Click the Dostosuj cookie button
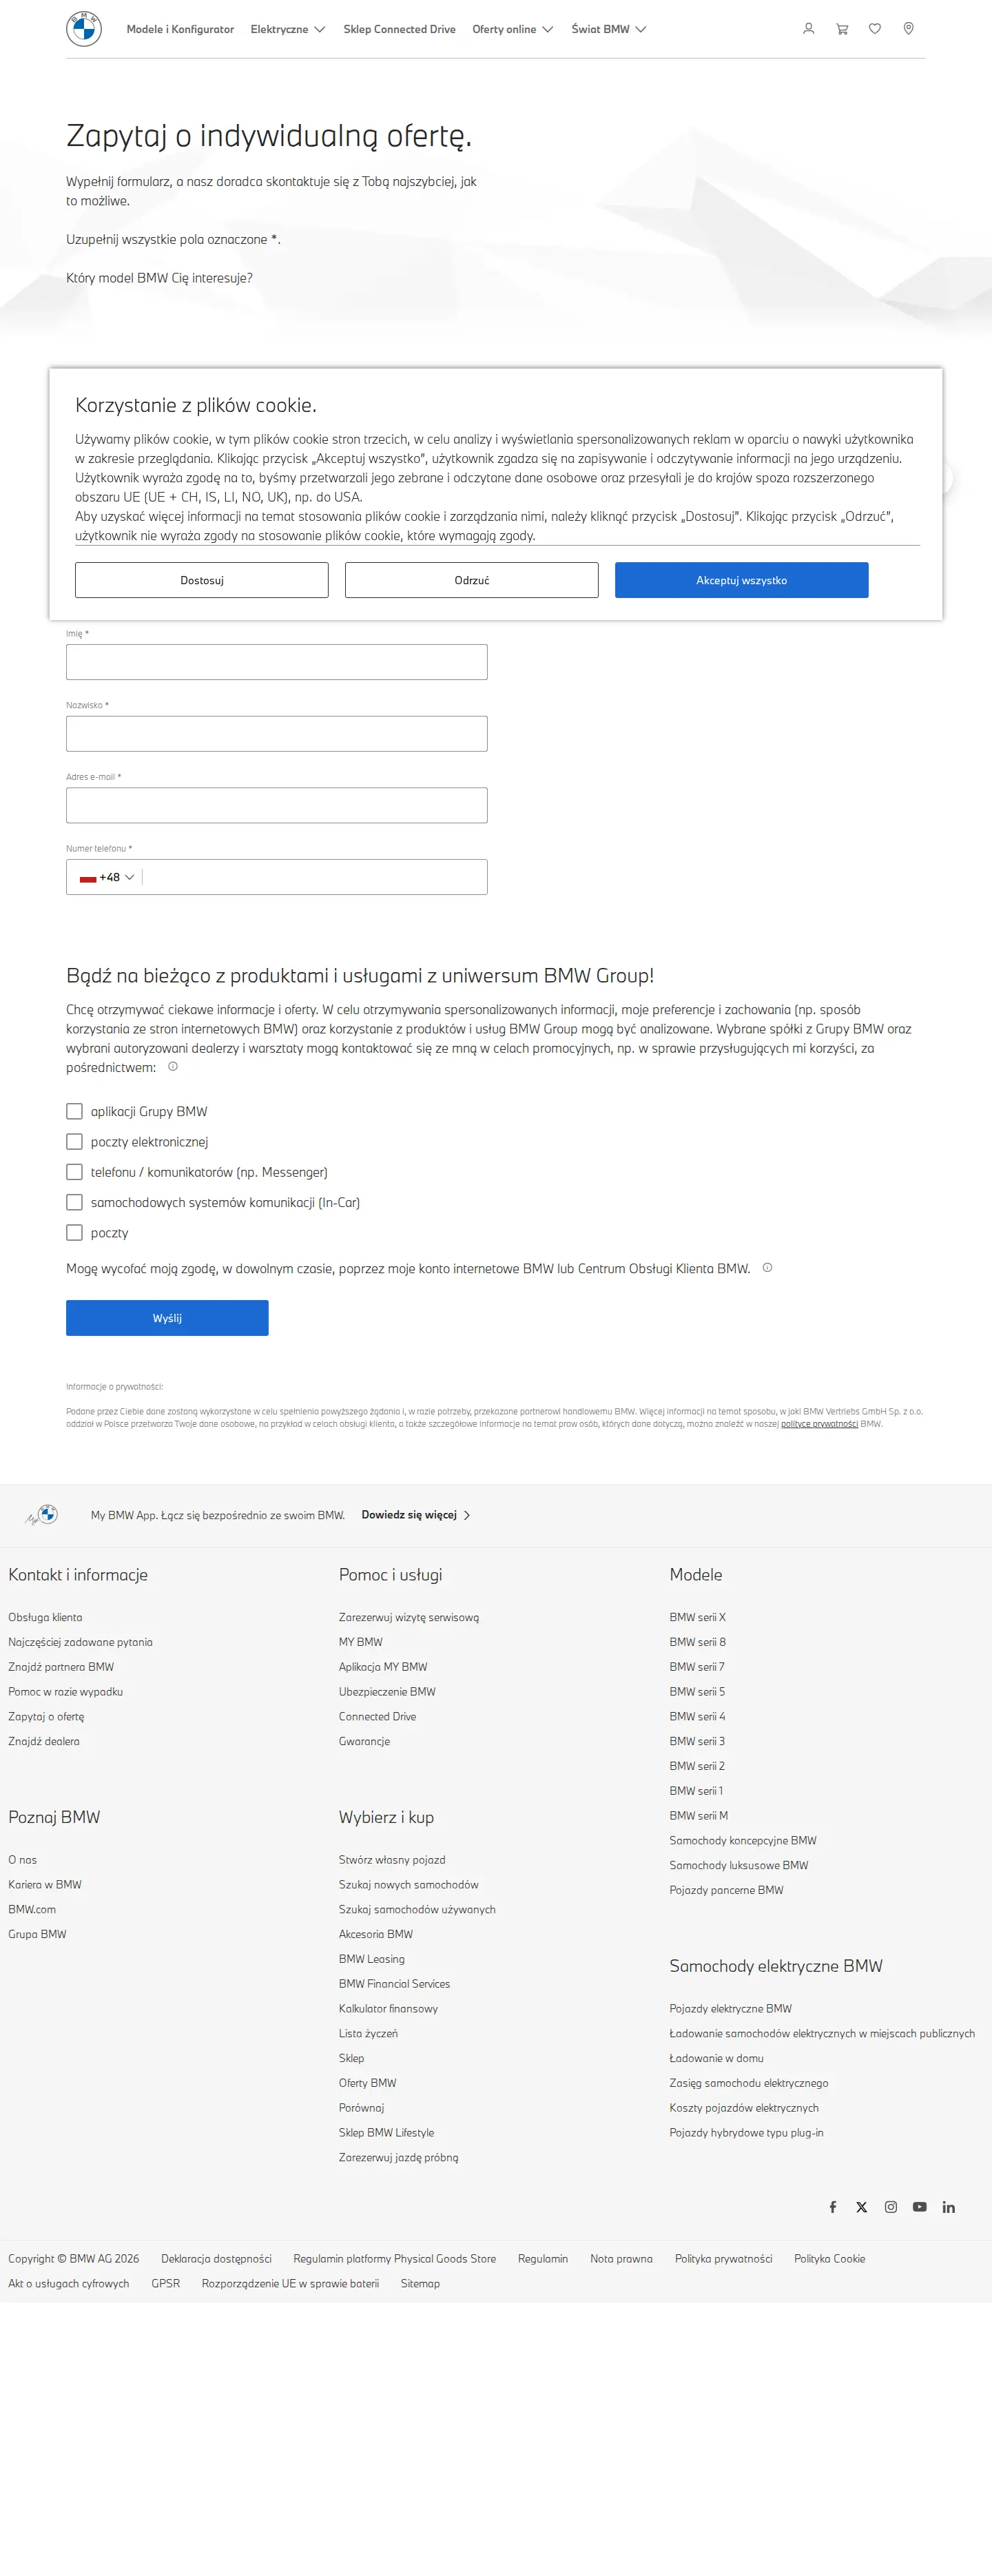The image size is (992, 2576). (x=202, y=580)
